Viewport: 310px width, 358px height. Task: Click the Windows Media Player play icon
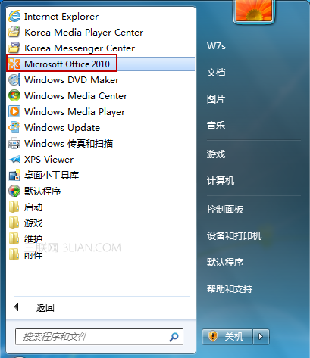14,111
